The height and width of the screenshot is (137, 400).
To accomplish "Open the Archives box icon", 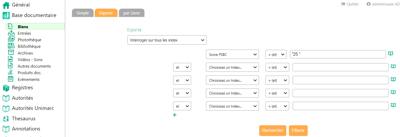I will click(11, 53).
